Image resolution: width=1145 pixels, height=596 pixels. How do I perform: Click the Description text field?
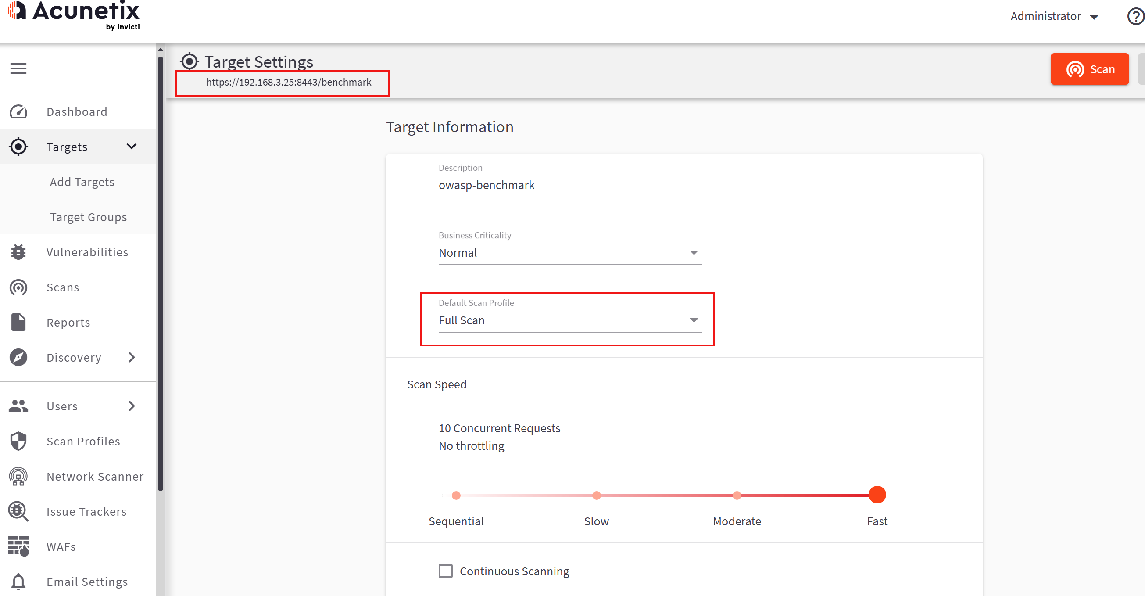[569, 185]
